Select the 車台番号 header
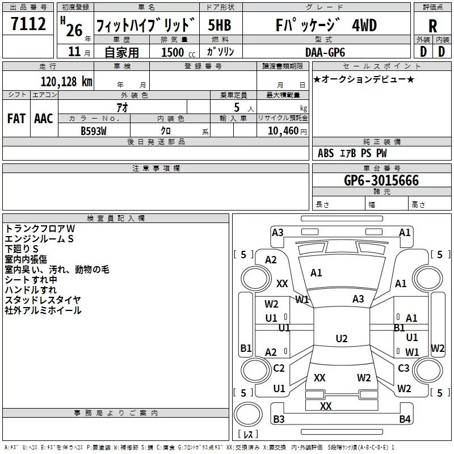This screenshot has width=454, height=454. coord(381,169)
